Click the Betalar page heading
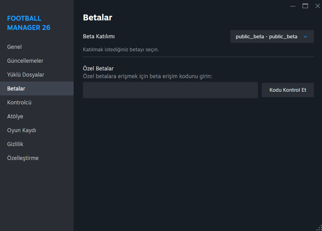Screen dimensions: 322x231 coord(97,18)
